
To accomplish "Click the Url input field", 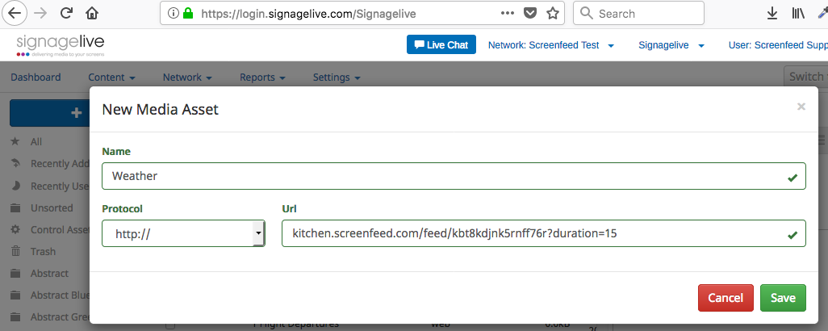I will (533, 233).
